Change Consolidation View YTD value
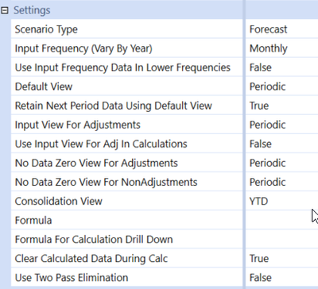The height and width of the screenshot is (289, 318). [x=282, y=201]
